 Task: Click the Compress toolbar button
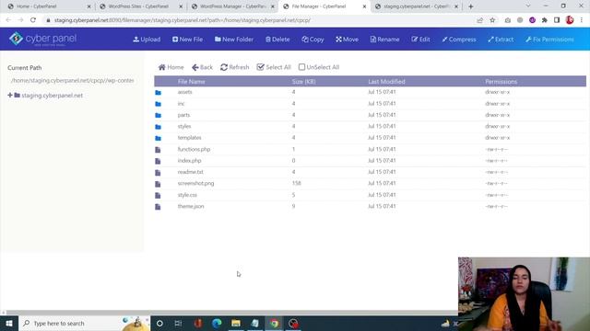[459, 40]
